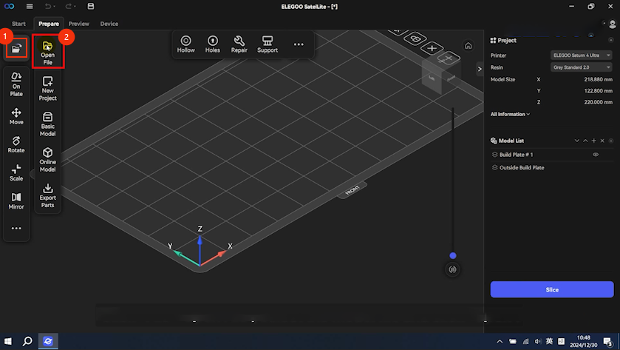The width and height of the screenshot is (620, 350).
Task: Expand All Information section
Action: (x=510, y=114)
